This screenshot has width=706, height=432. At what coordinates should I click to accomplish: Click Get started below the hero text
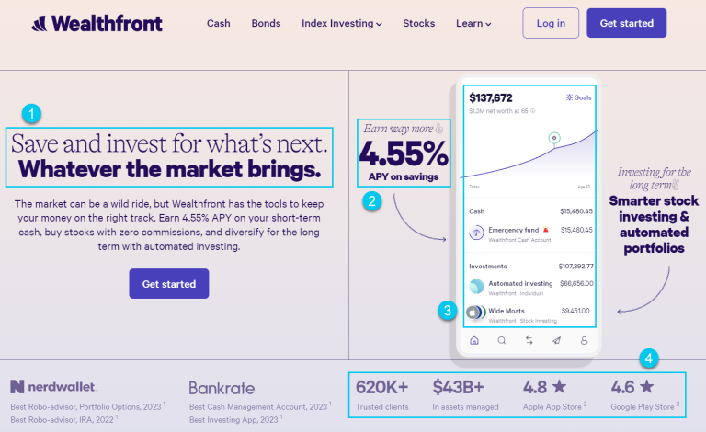tap(169, 283)
